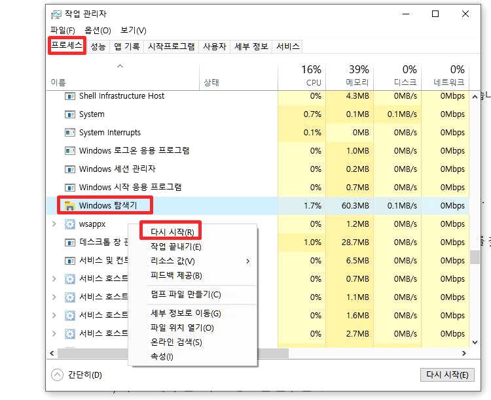Switch to the 성능 tab
The width and height of the screenshot is (491, 400).
coord(98,46)
